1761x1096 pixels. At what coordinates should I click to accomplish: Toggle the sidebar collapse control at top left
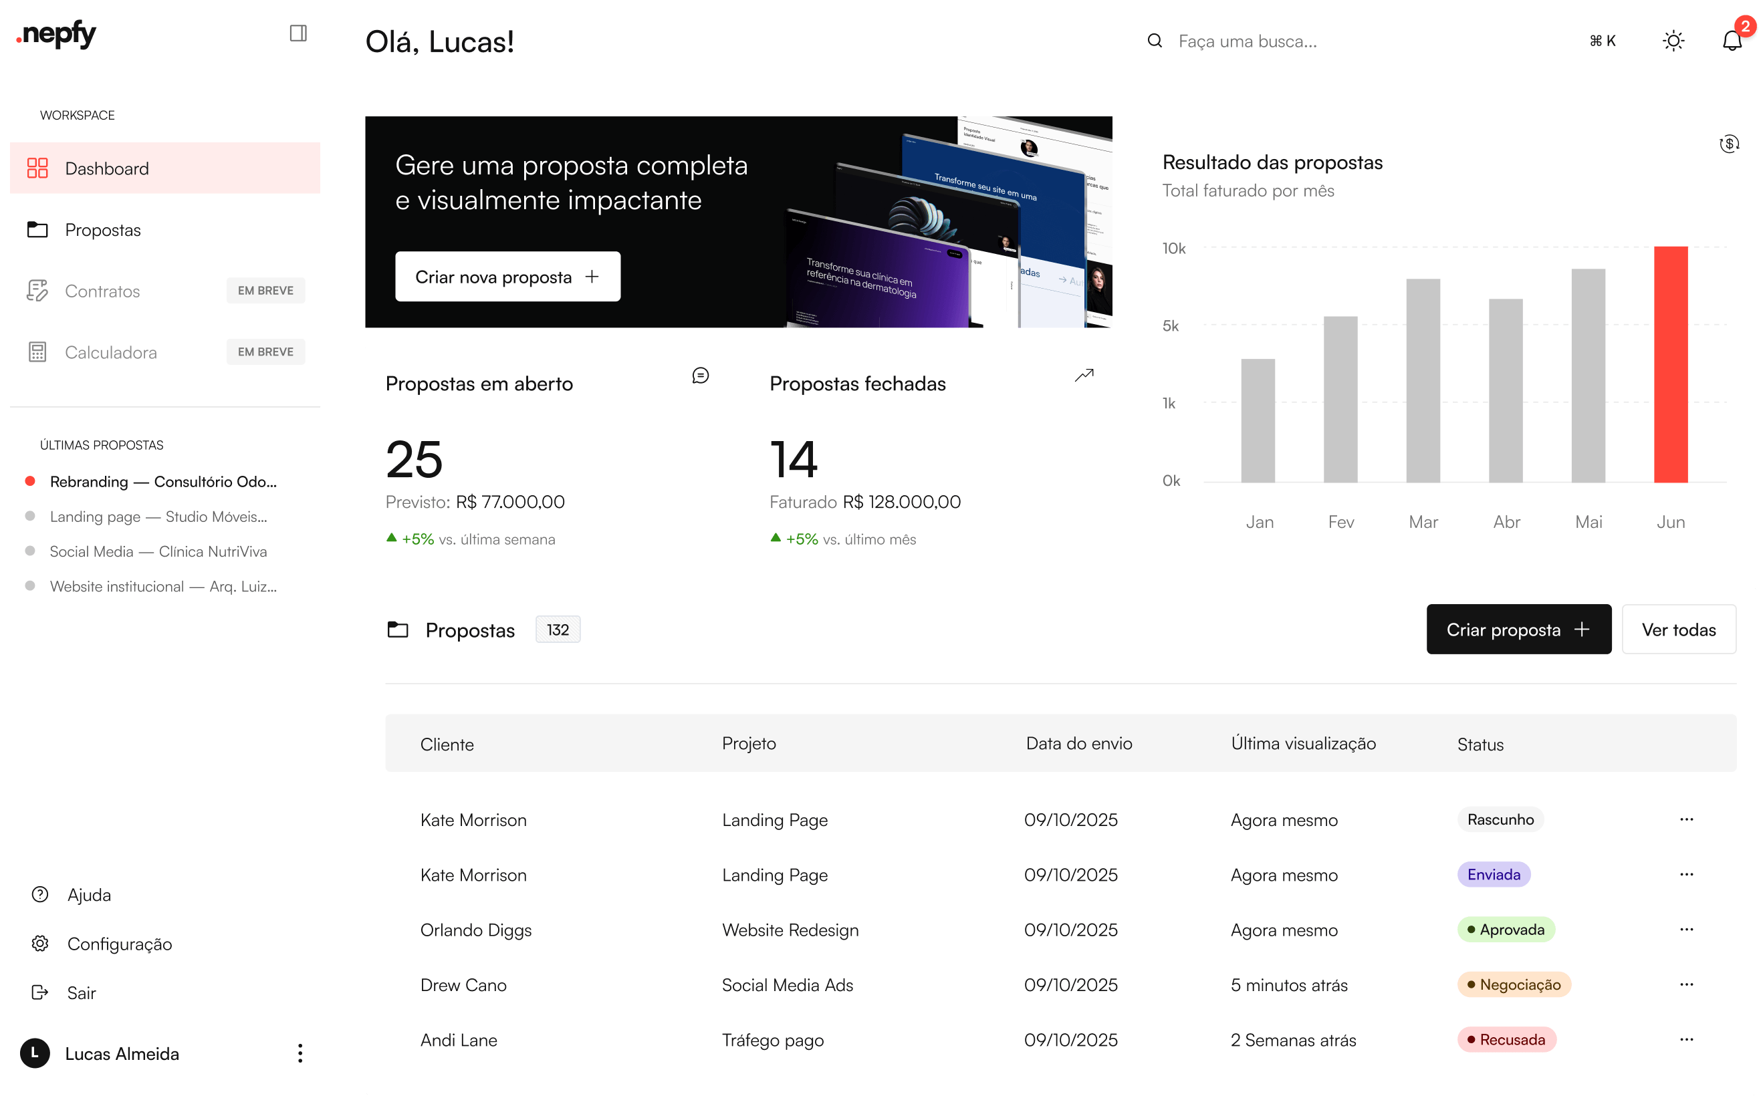(299, 33)
